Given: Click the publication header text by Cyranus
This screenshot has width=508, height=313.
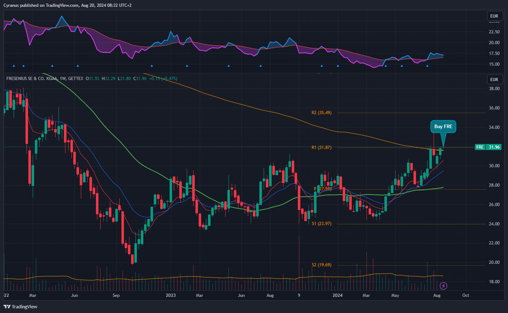Looking at the screenshot, I should pyautogui.click(x=68, y=5).
